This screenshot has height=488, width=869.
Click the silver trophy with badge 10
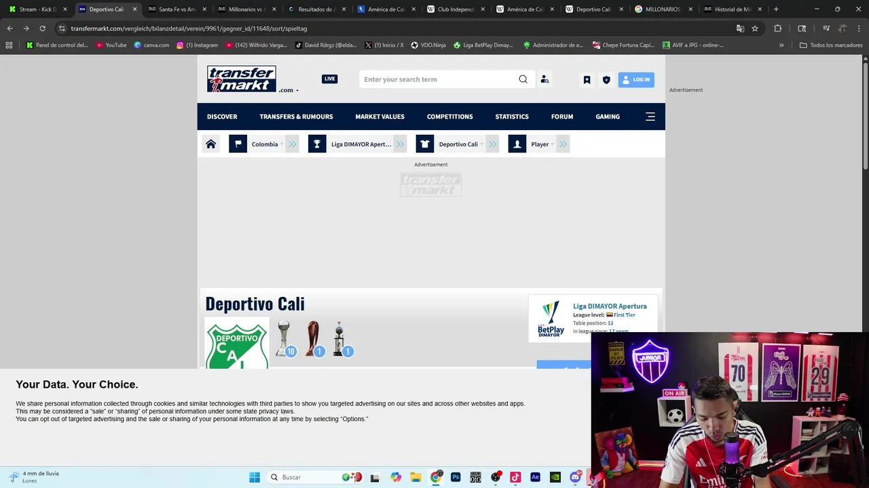[285, 338]
